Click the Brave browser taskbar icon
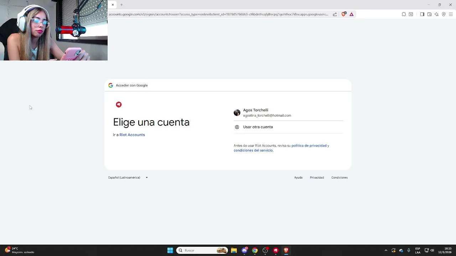 coord(286,250)
